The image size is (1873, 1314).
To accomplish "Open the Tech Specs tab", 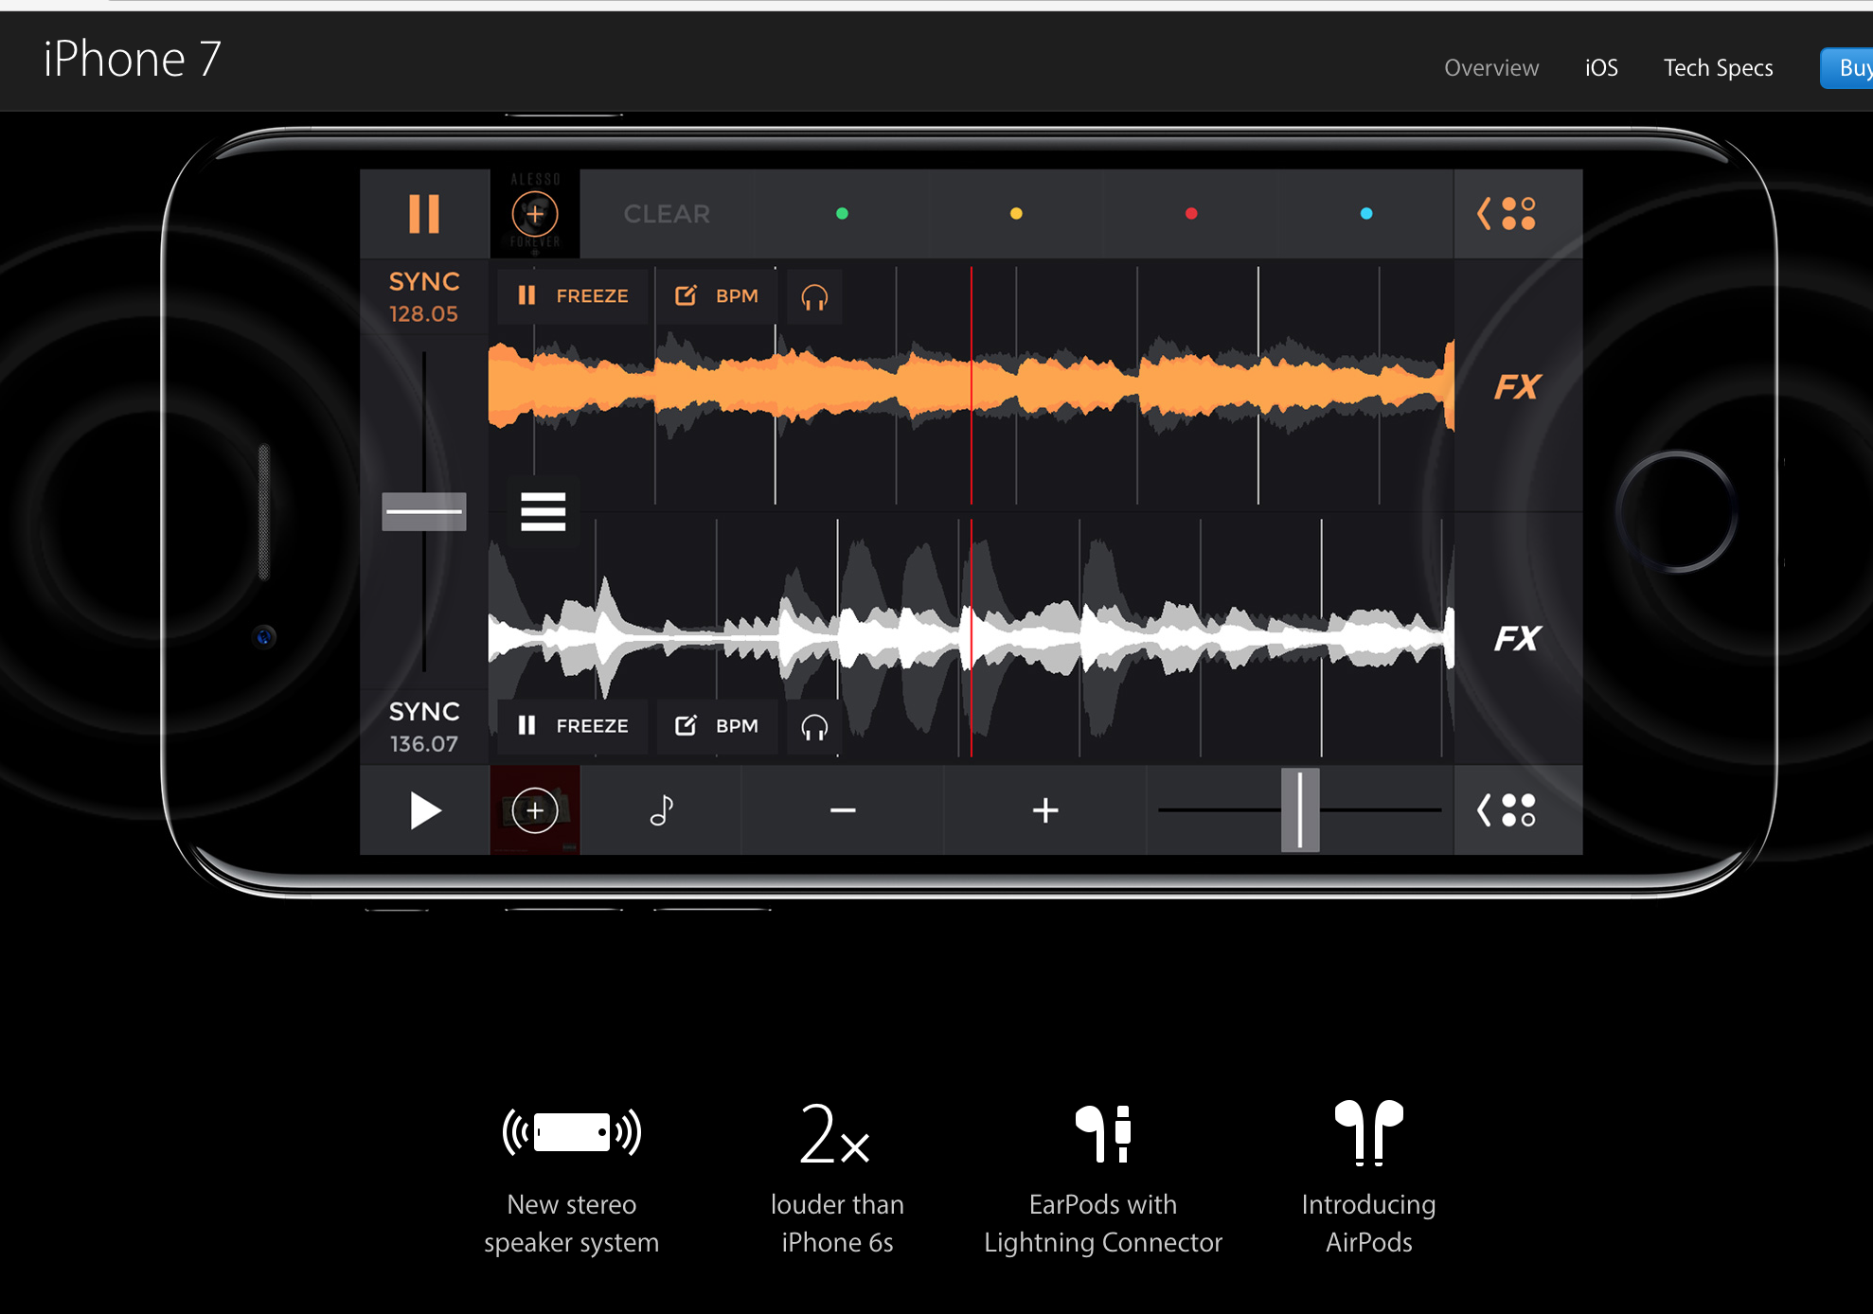I will [x=1718, y=68].
